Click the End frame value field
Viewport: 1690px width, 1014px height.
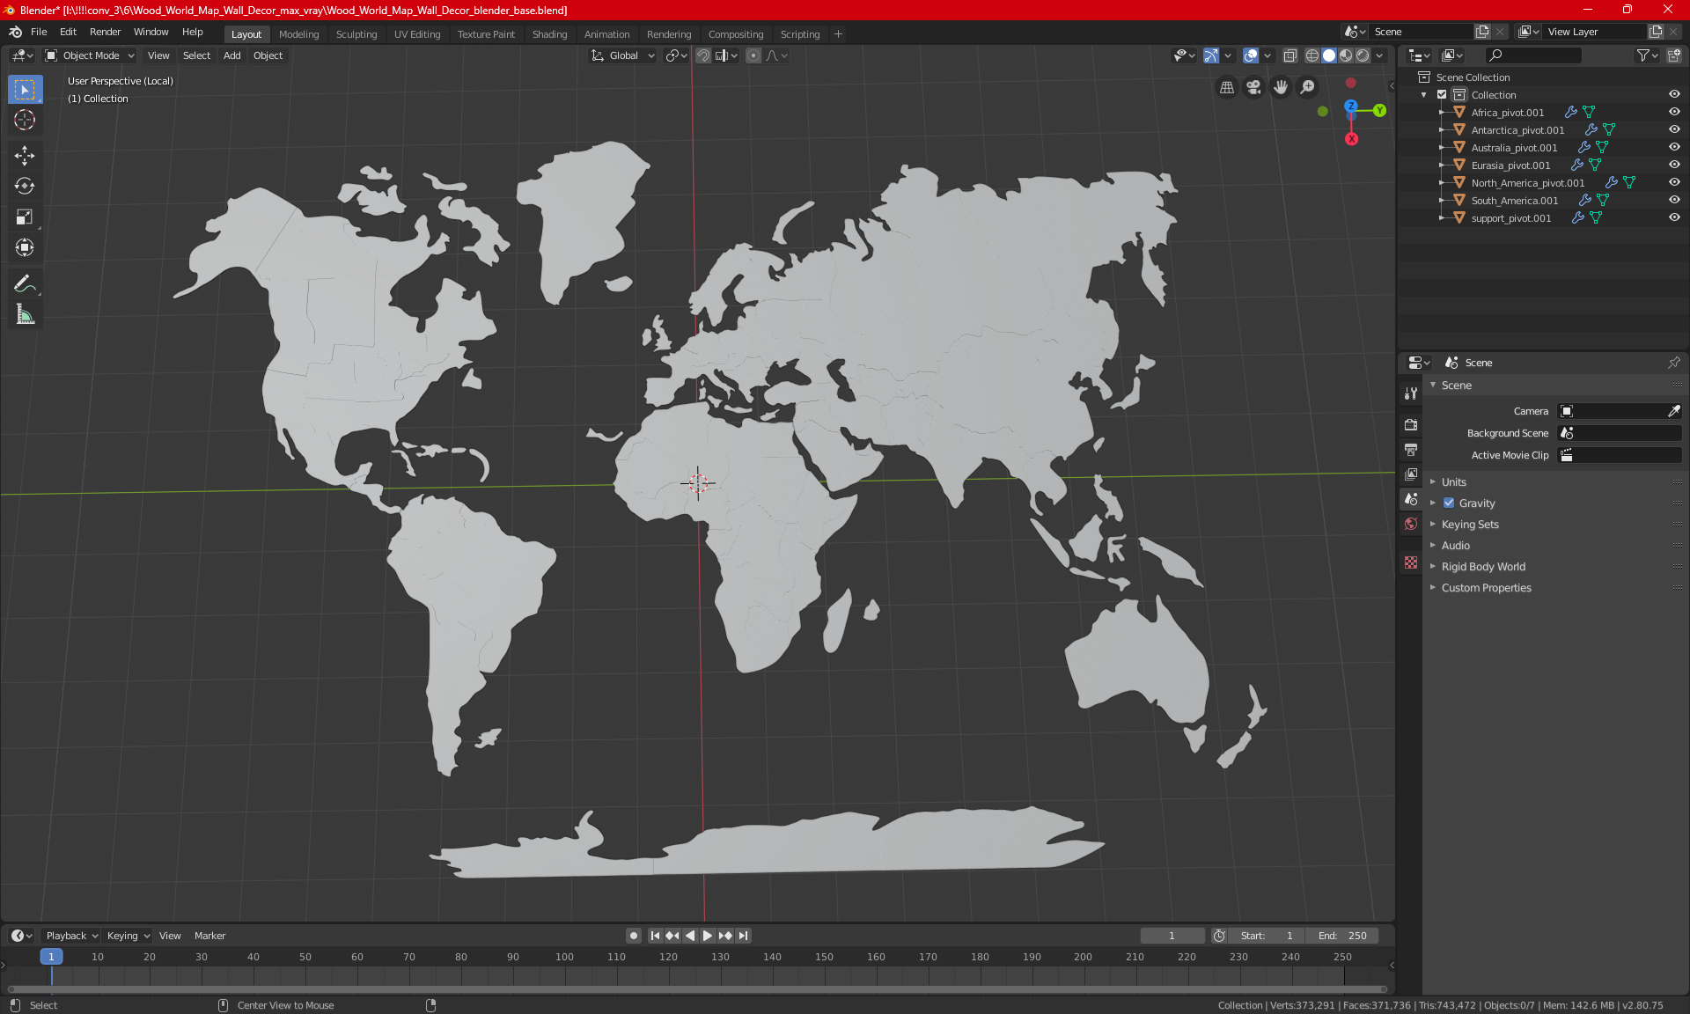1342,936
